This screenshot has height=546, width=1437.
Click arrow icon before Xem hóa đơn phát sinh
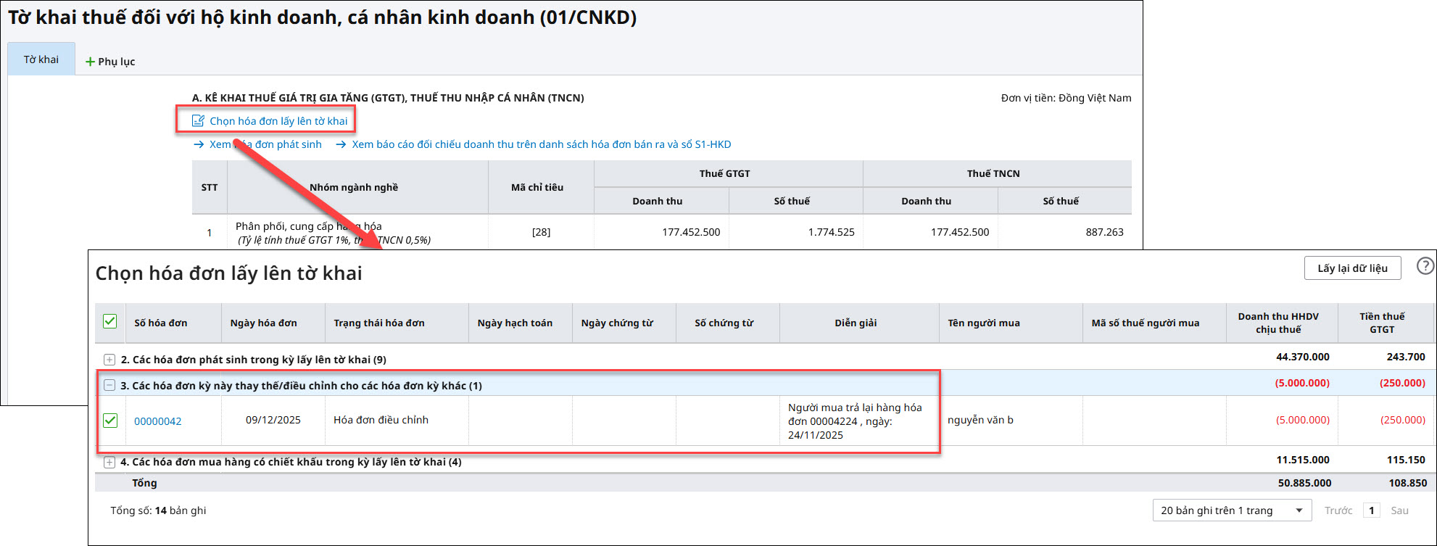coord(199,144)
